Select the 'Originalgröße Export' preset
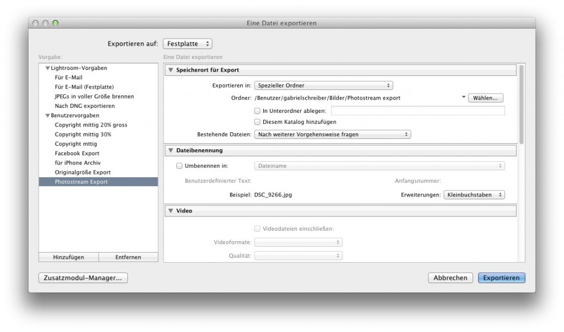Viewport: 564px width, 332px height. click(83, 172)
